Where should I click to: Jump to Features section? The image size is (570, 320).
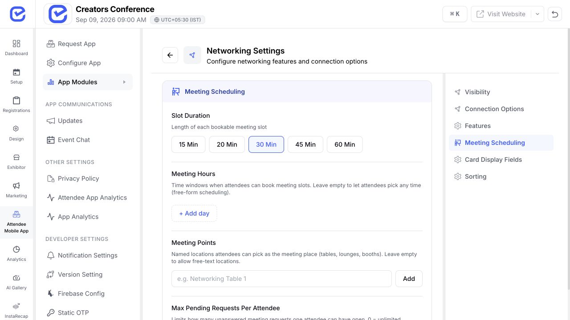[x=501, y=126]
